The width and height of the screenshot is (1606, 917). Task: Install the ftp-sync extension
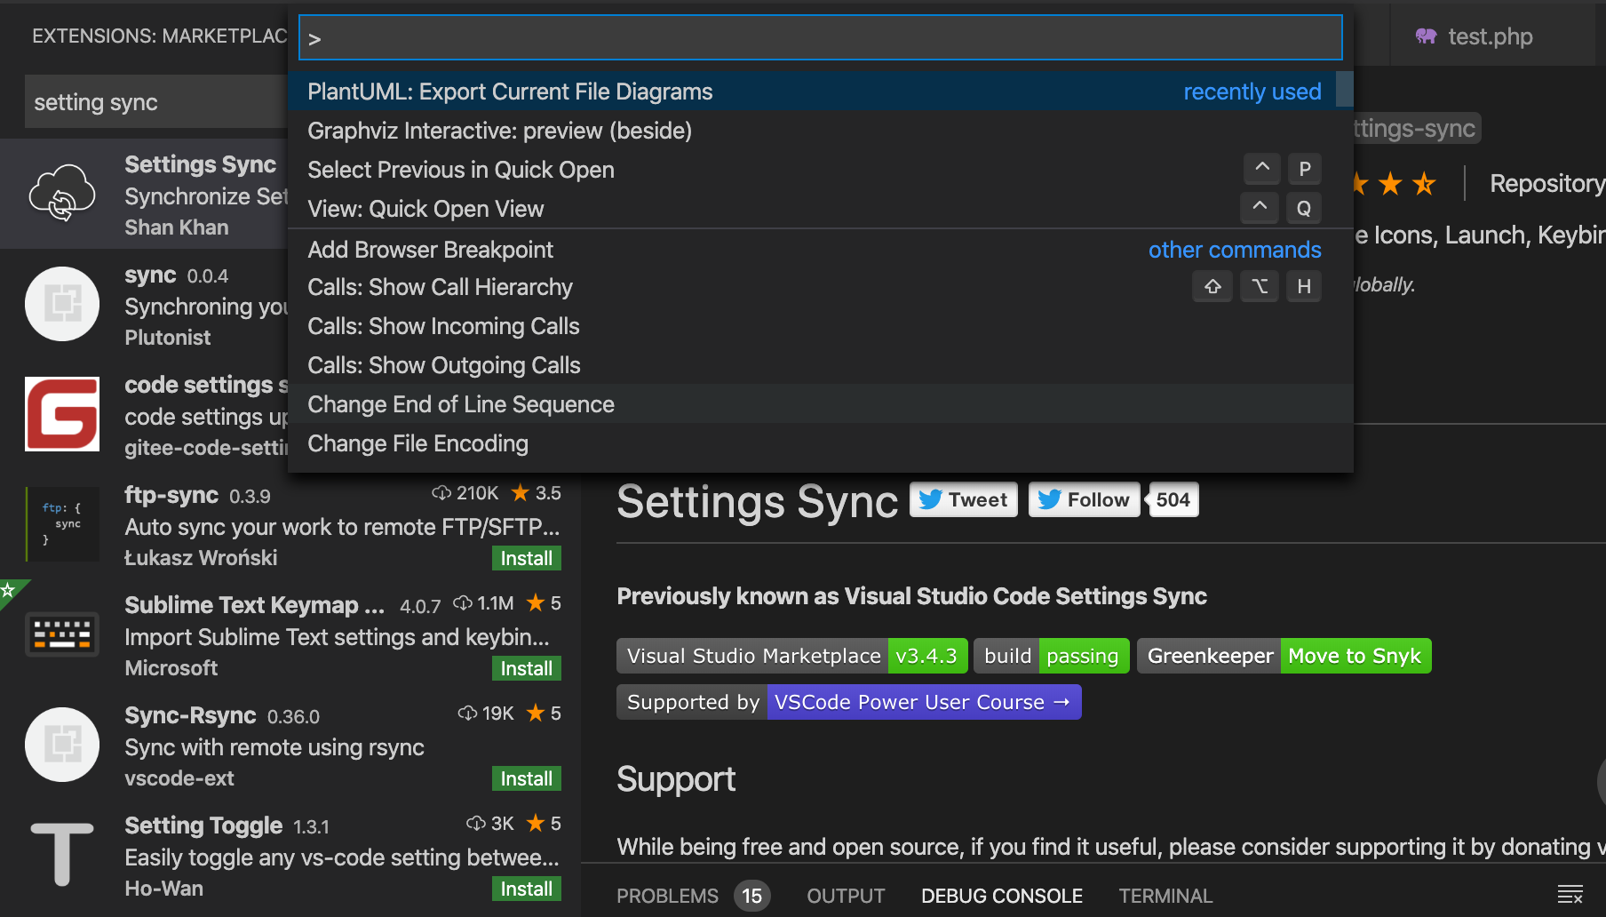tap(526, 558)
